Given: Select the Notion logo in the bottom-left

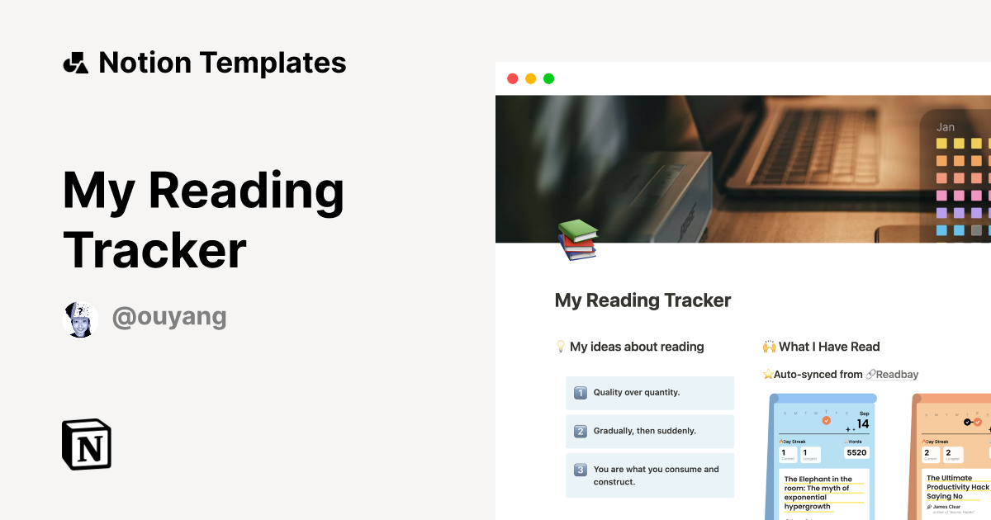Looking at the screenshot, I should (x=86, y=445).
